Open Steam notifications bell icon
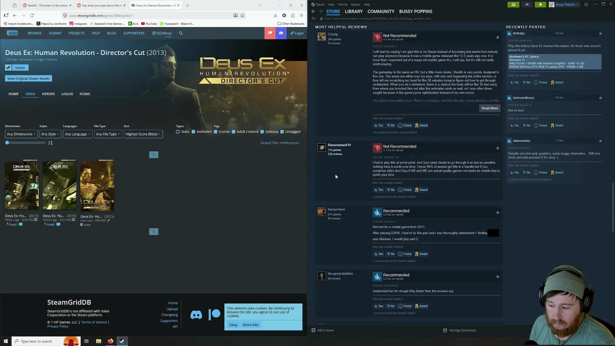The height and width of the screenshot is (346, 615). (540, 4)
